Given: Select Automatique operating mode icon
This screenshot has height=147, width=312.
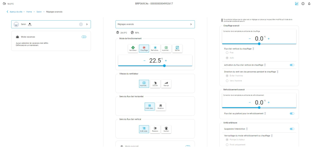Looking at the screenshot, I should coord(166,49).
